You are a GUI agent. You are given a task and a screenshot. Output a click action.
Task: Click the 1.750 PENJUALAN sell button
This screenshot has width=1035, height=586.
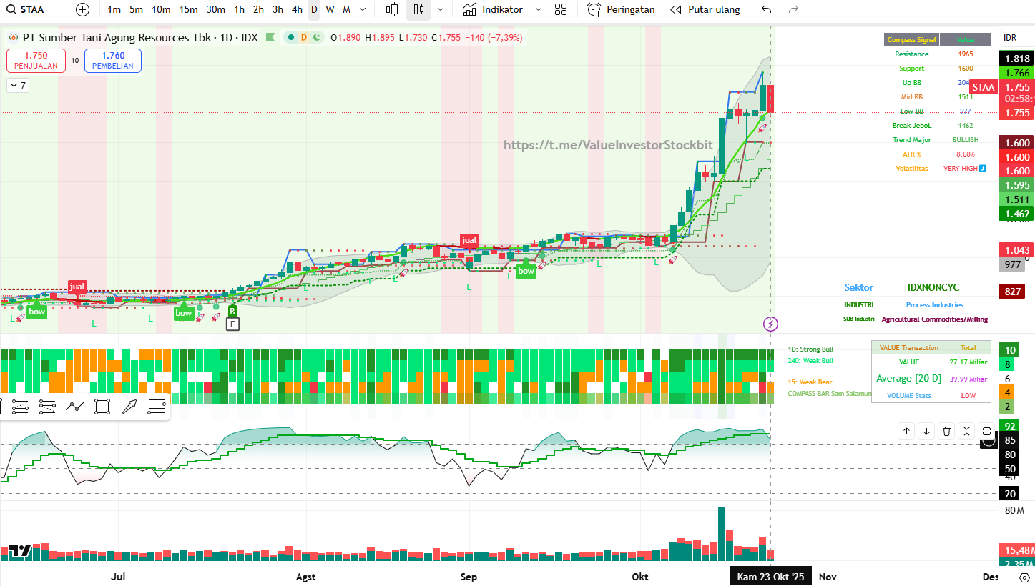36,61
